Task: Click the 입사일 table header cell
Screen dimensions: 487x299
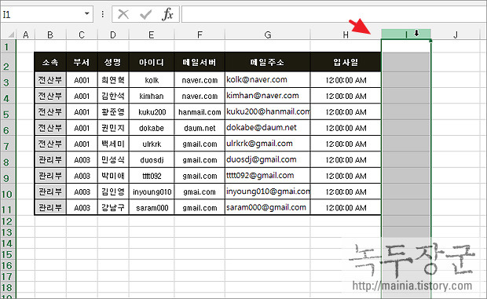Action: click(346, 62)
